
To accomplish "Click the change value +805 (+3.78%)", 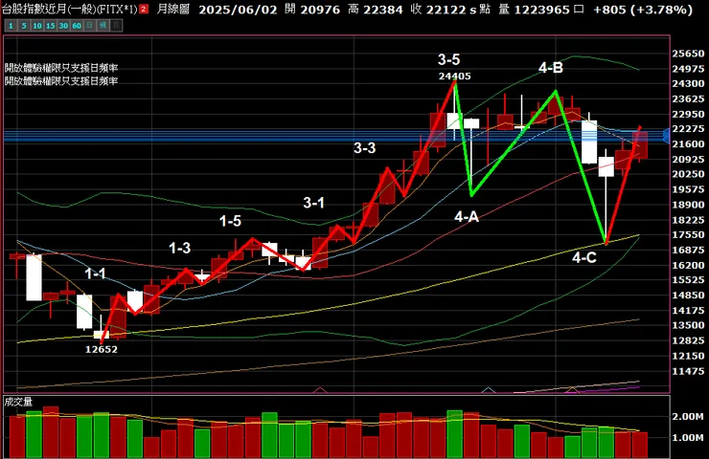I will point(643,10).
